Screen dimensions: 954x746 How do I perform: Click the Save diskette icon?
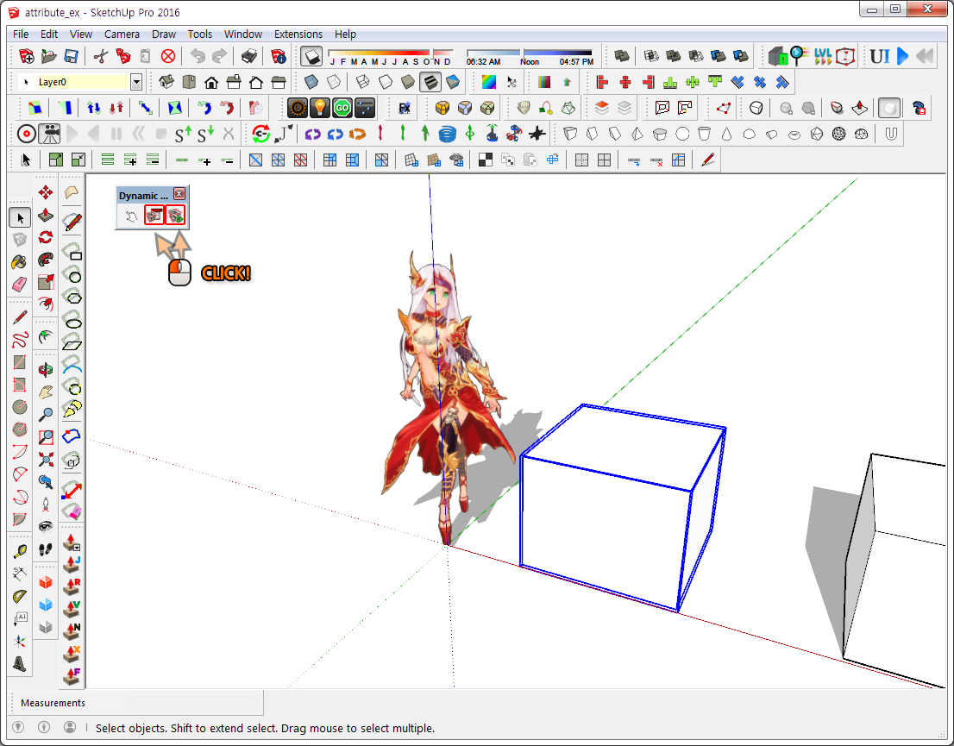(72, 57)
